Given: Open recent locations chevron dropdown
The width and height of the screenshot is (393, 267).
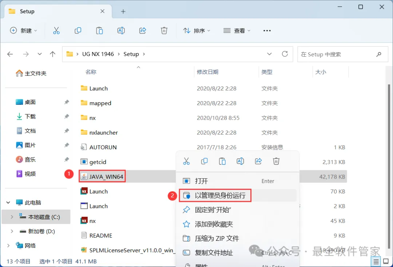Looking at the screenshot, I should pyautogui.click(x=40, y=54).
